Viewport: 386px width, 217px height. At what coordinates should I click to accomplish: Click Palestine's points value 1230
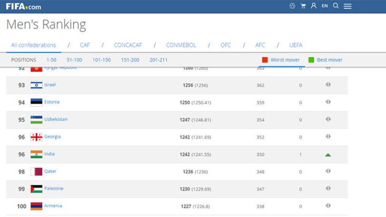(185, 189)
